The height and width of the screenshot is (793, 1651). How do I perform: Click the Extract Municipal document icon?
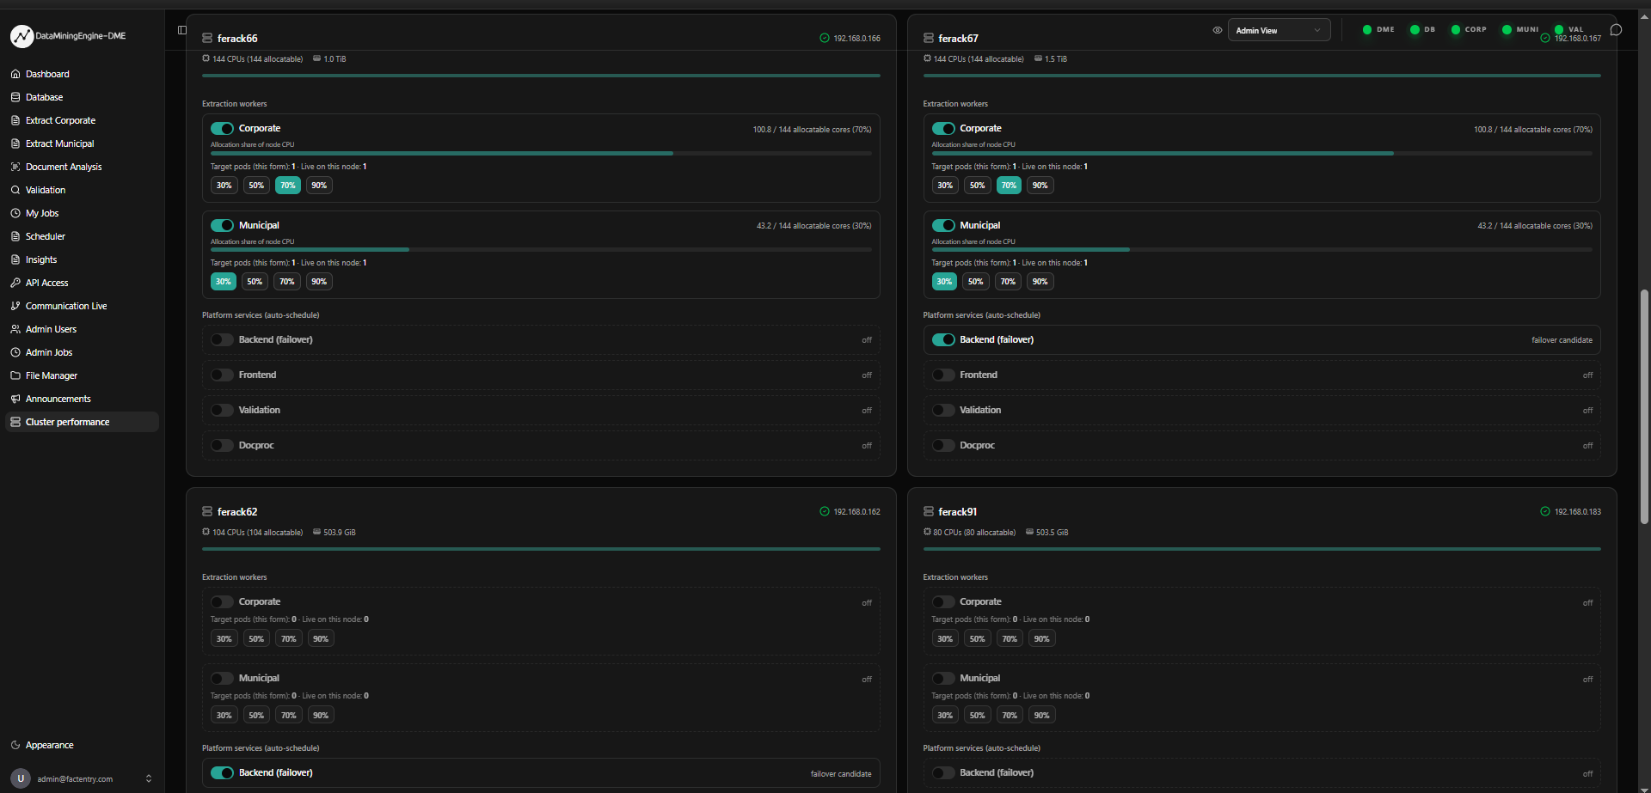click(15, 143)
